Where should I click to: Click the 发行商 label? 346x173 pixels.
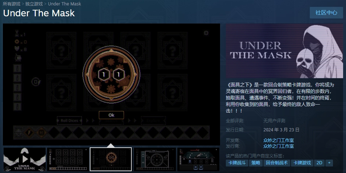[x=233, y=146]
